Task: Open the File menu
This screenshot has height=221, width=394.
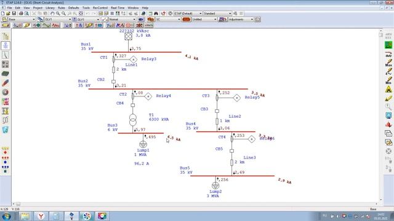Action: [9, 8]
